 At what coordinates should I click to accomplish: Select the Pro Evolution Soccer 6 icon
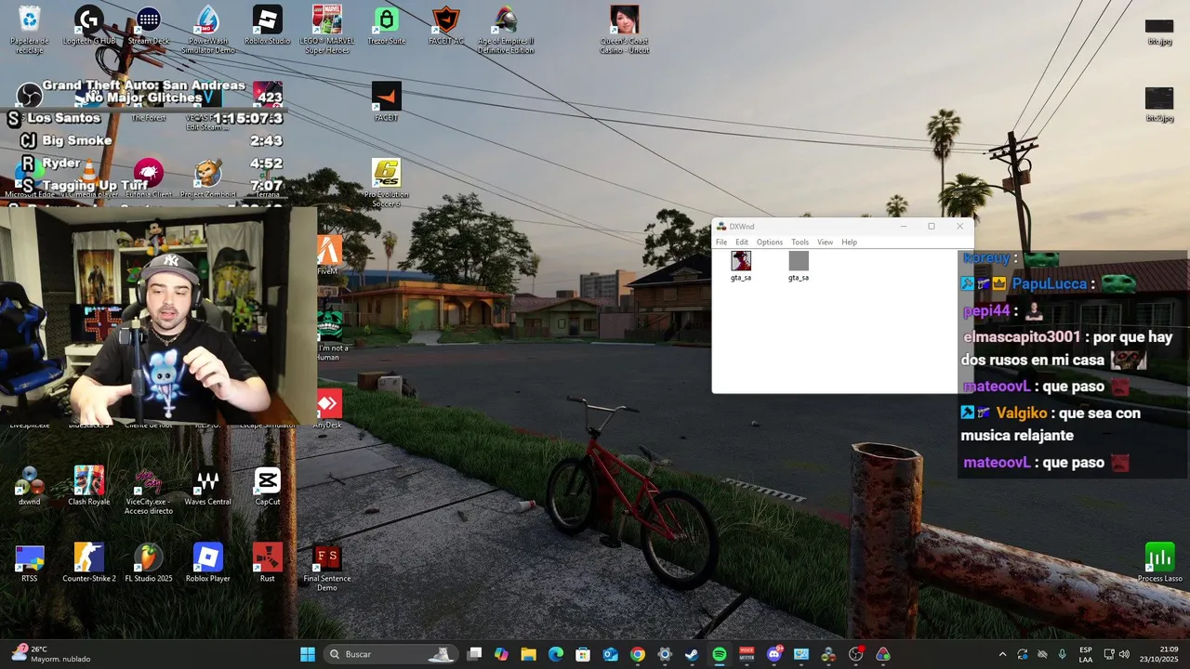click(x=387, y=182)
